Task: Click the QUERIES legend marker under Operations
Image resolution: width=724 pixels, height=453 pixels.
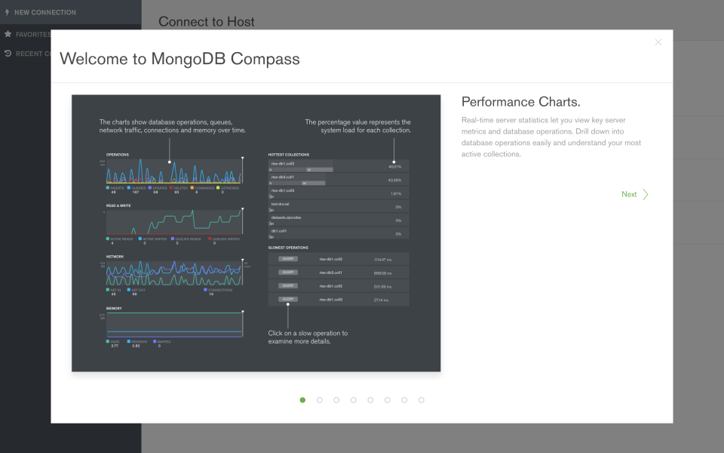Action: click(x=129, y=186)
